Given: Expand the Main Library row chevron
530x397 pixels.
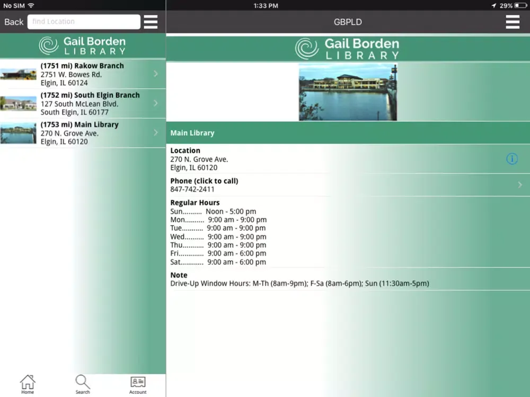Looking at the screenshot, I should 155,132.
